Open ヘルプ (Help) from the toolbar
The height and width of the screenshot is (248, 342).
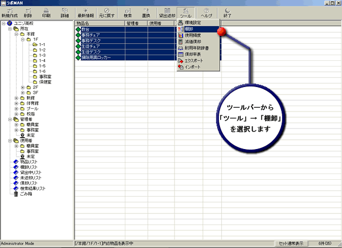pyautogui.click(x=206, y=13)
